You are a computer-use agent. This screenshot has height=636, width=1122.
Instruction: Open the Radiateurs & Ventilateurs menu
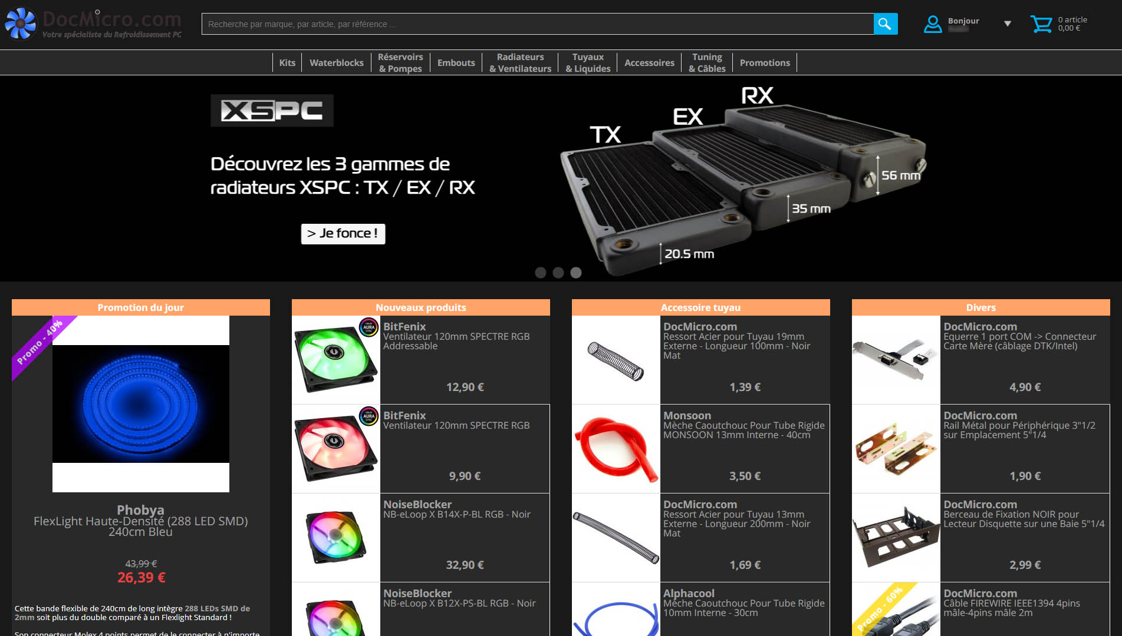pos(520,63)
